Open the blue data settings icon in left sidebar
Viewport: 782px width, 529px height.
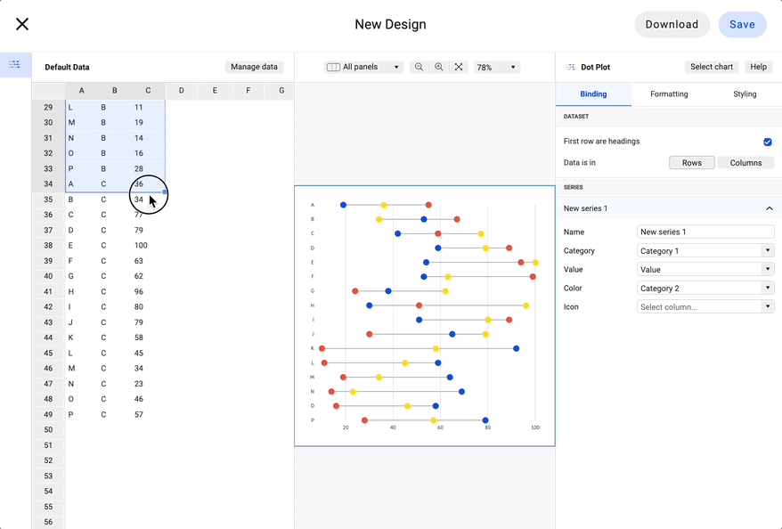(14, 65)
